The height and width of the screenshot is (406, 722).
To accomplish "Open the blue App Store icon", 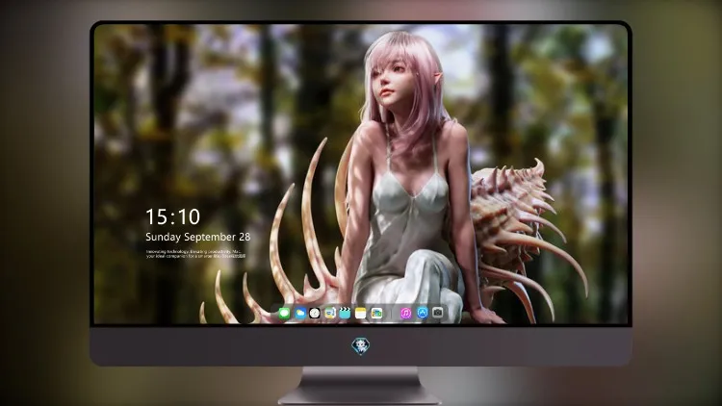I will point(423,313).
